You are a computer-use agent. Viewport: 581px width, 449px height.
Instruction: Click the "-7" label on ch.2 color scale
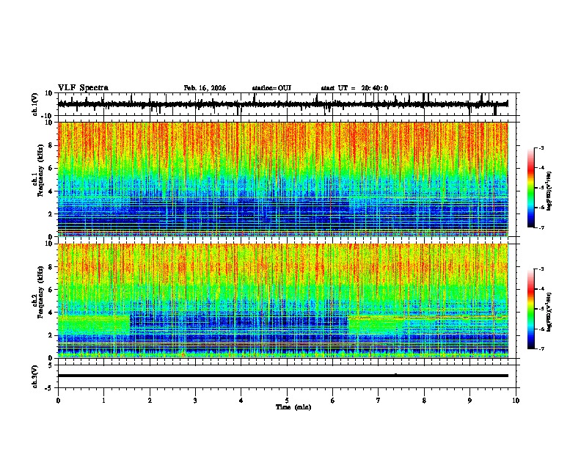click(x=541, y=349)
